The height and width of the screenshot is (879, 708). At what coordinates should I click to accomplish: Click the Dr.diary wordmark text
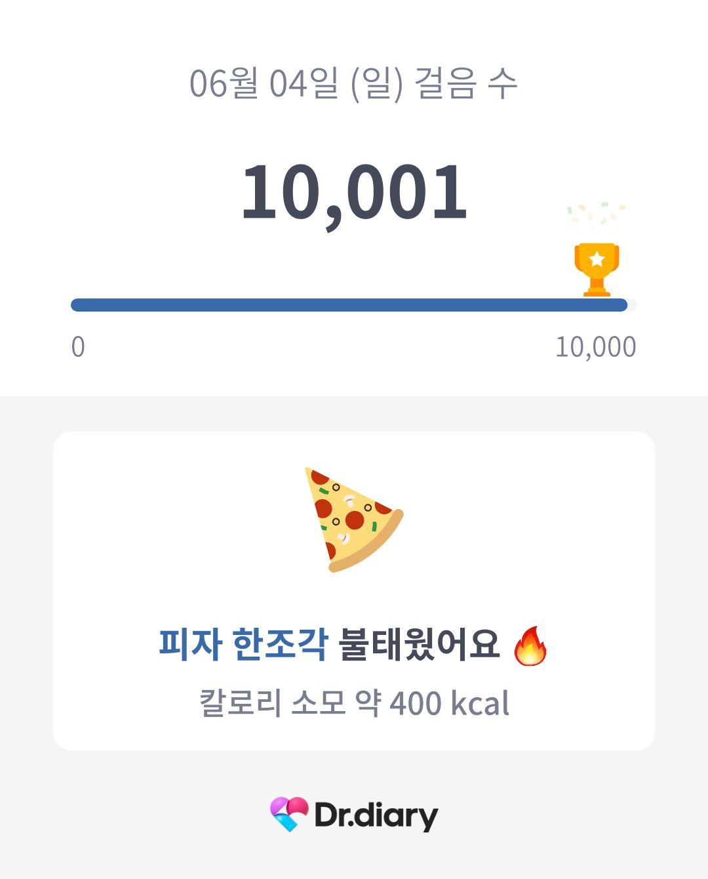[x=376, y=815]
